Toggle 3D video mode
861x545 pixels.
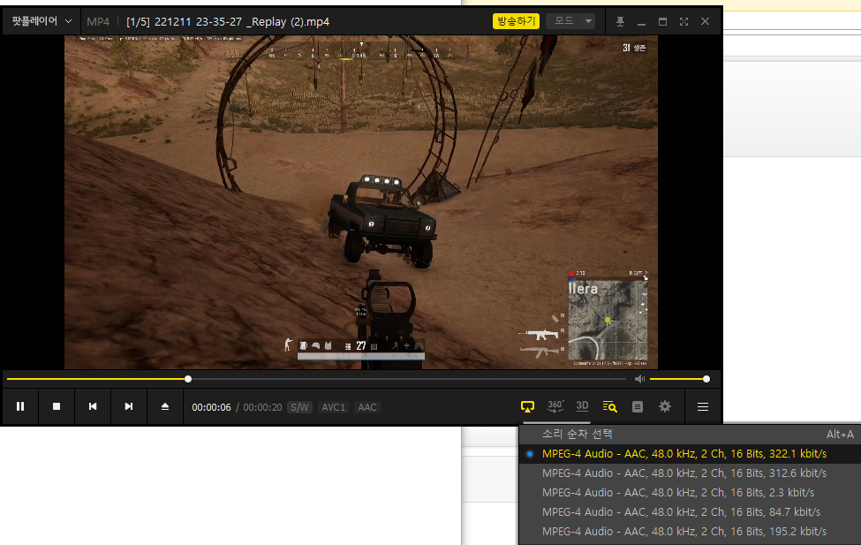tap(582, 406)
